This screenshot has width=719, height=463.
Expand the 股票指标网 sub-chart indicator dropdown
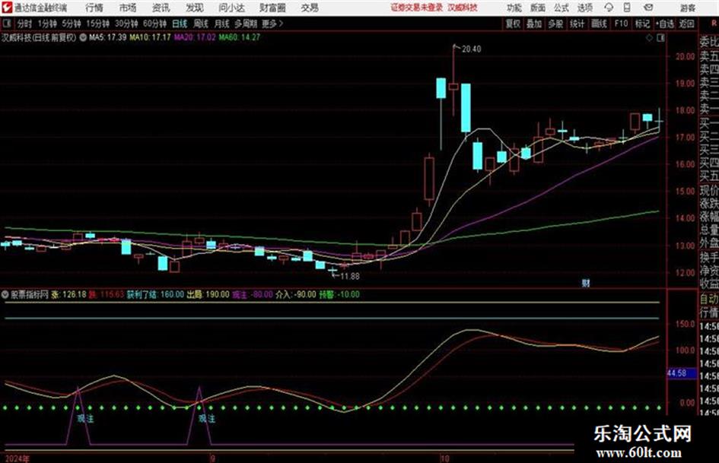(x=5, y=294)
